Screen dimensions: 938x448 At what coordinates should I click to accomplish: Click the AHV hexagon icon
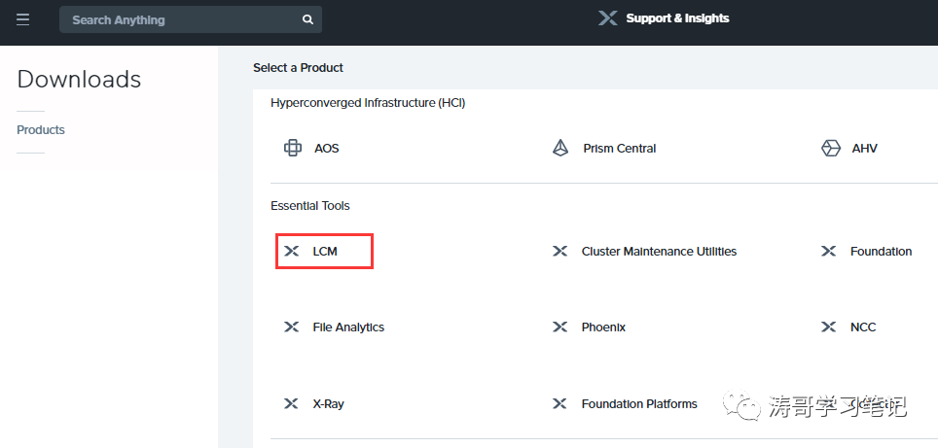click(830, 149)
